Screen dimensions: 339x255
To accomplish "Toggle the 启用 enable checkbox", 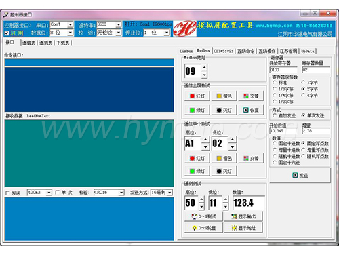I will tap(7, 33).
